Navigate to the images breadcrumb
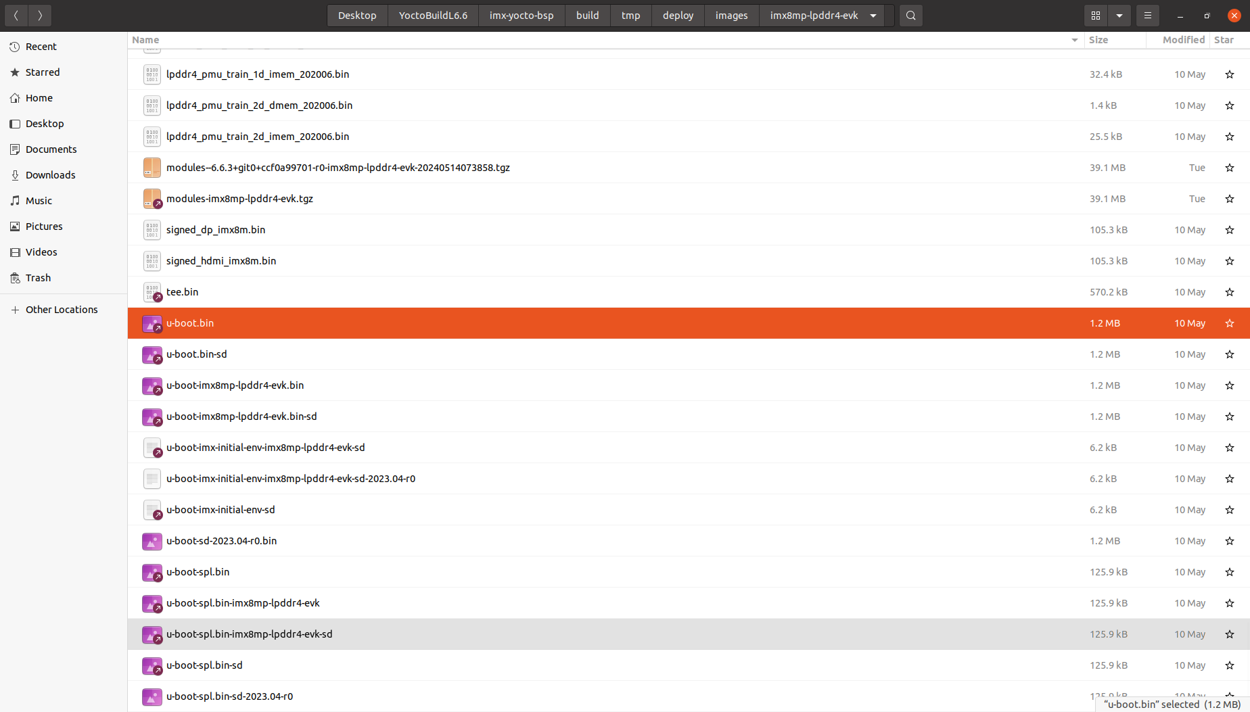Screen dimensions: 1250x712 [x=731, y=15]
